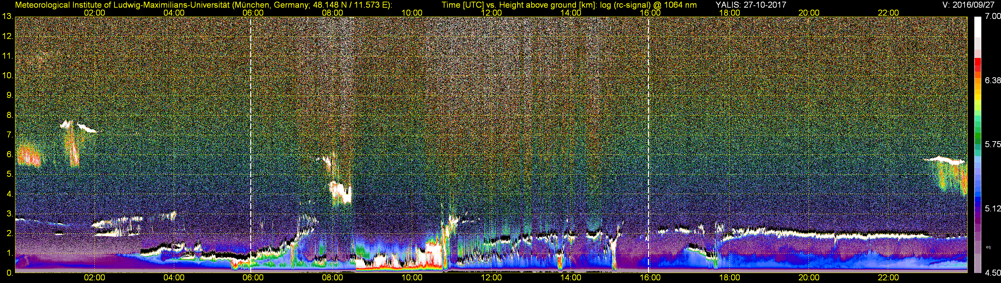Screen dimensions: 1001x283
Task: Click the dashed white vertical marker at 16:00
Action: click(x=649, y=144)
